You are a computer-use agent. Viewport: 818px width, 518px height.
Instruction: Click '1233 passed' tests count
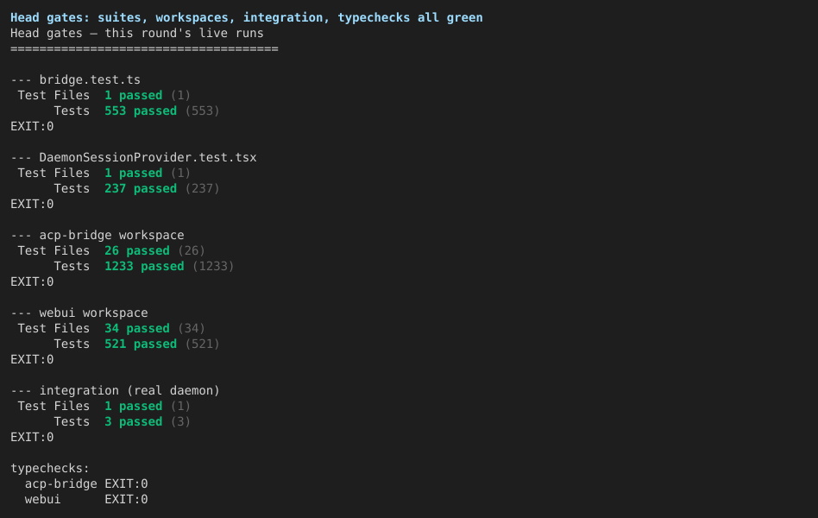click(x=144, y=267)
